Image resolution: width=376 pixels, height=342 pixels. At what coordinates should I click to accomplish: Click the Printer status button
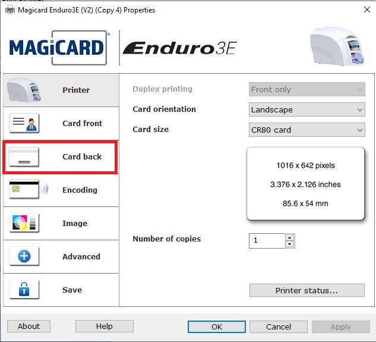coord(307,290)
